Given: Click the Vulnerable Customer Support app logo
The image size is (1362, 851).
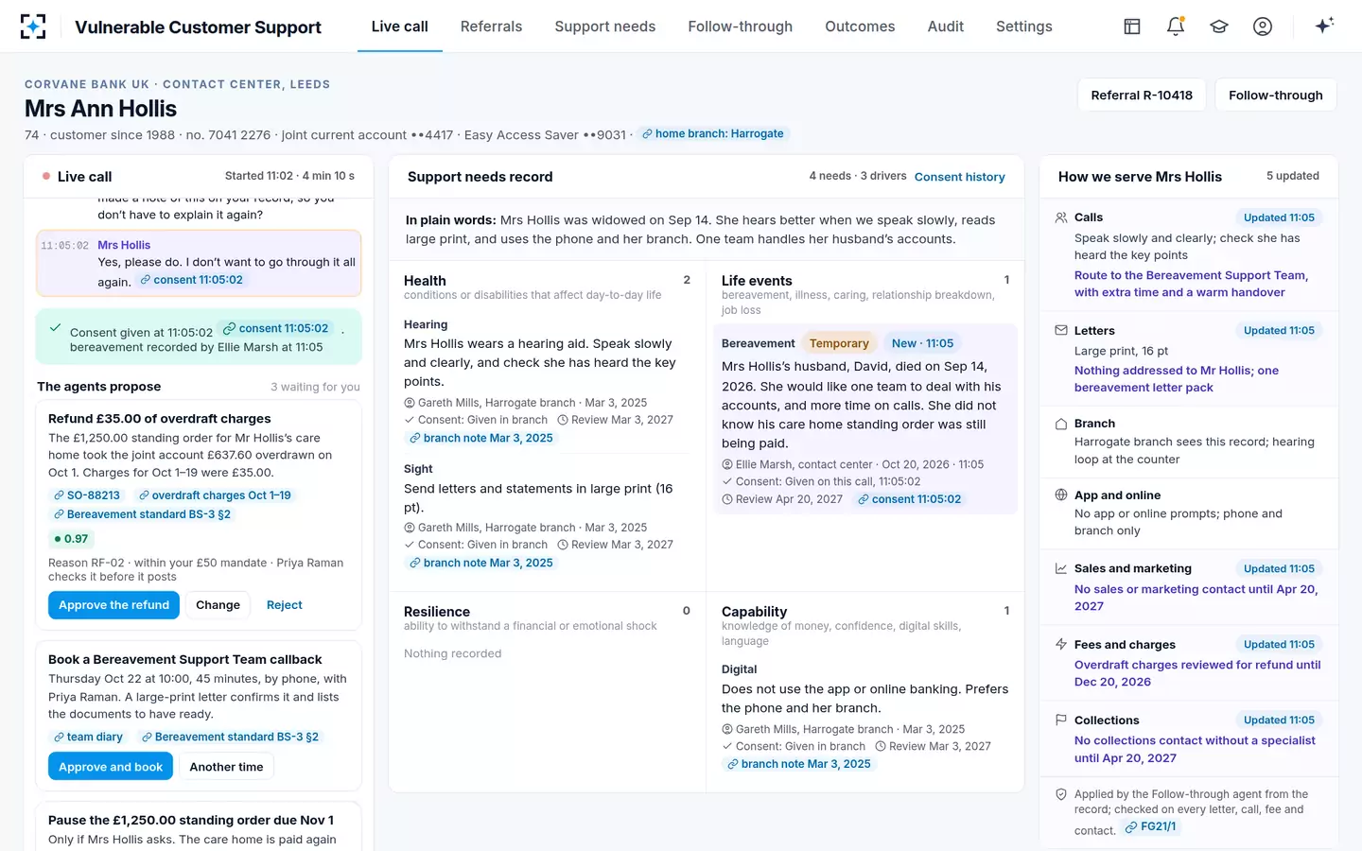Looking at the screenshot, I should tap(33, 26).
